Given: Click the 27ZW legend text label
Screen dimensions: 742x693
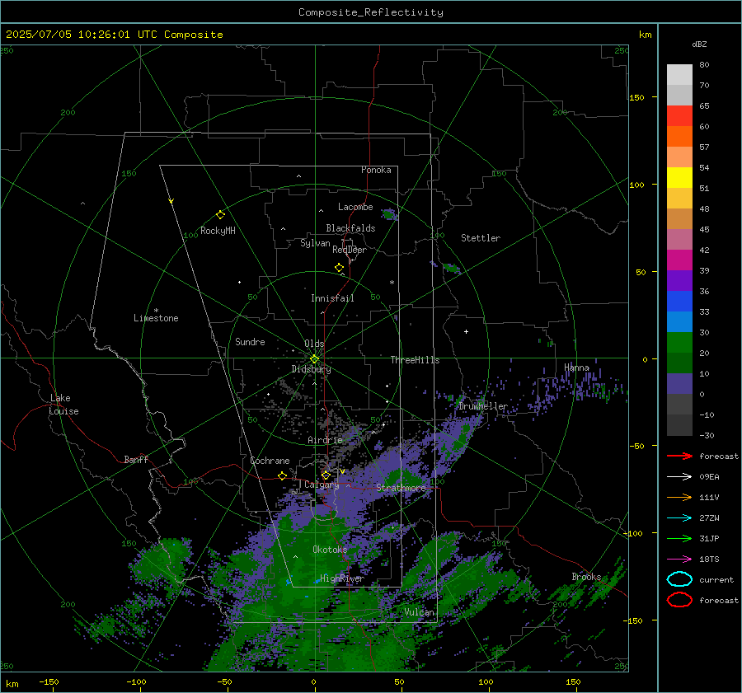Looking at the screenshot, I should 709,518.
